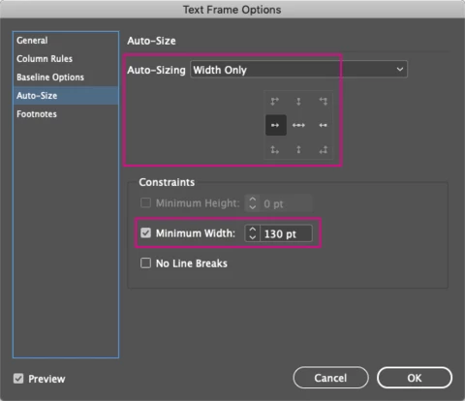Select right-center anchor reference point
This screenshot has width=465, height=401.
(323, 125)
